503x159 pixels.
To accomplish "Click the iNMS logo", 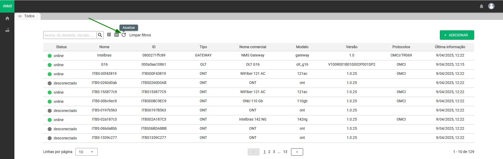I will coord(7,6).
